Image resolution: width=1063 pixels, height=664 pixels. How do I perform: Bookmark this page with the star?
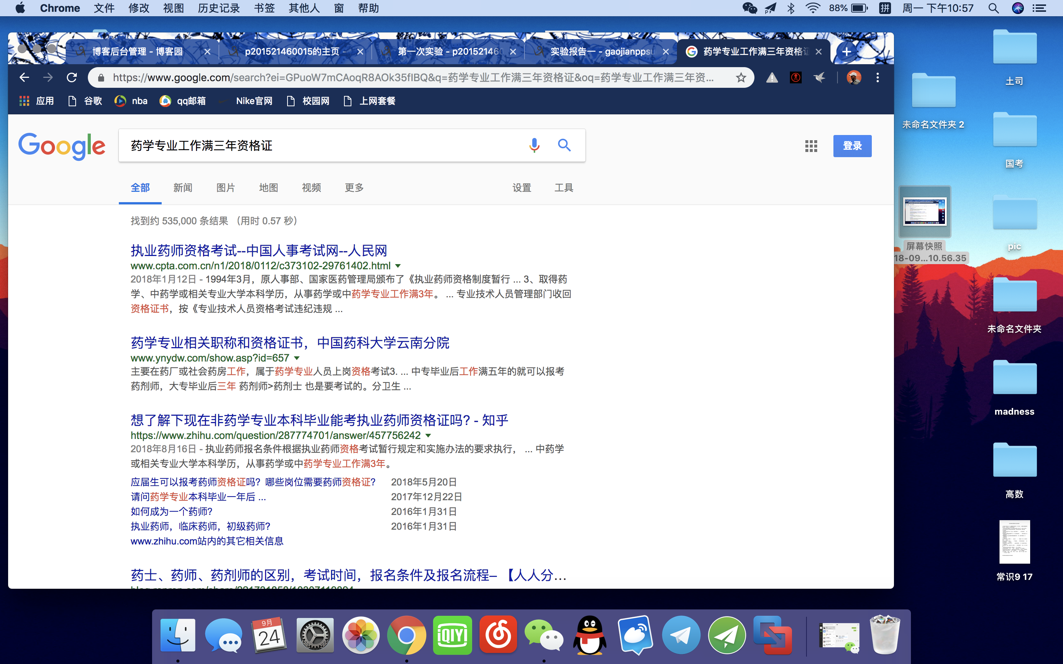point(741,78)
